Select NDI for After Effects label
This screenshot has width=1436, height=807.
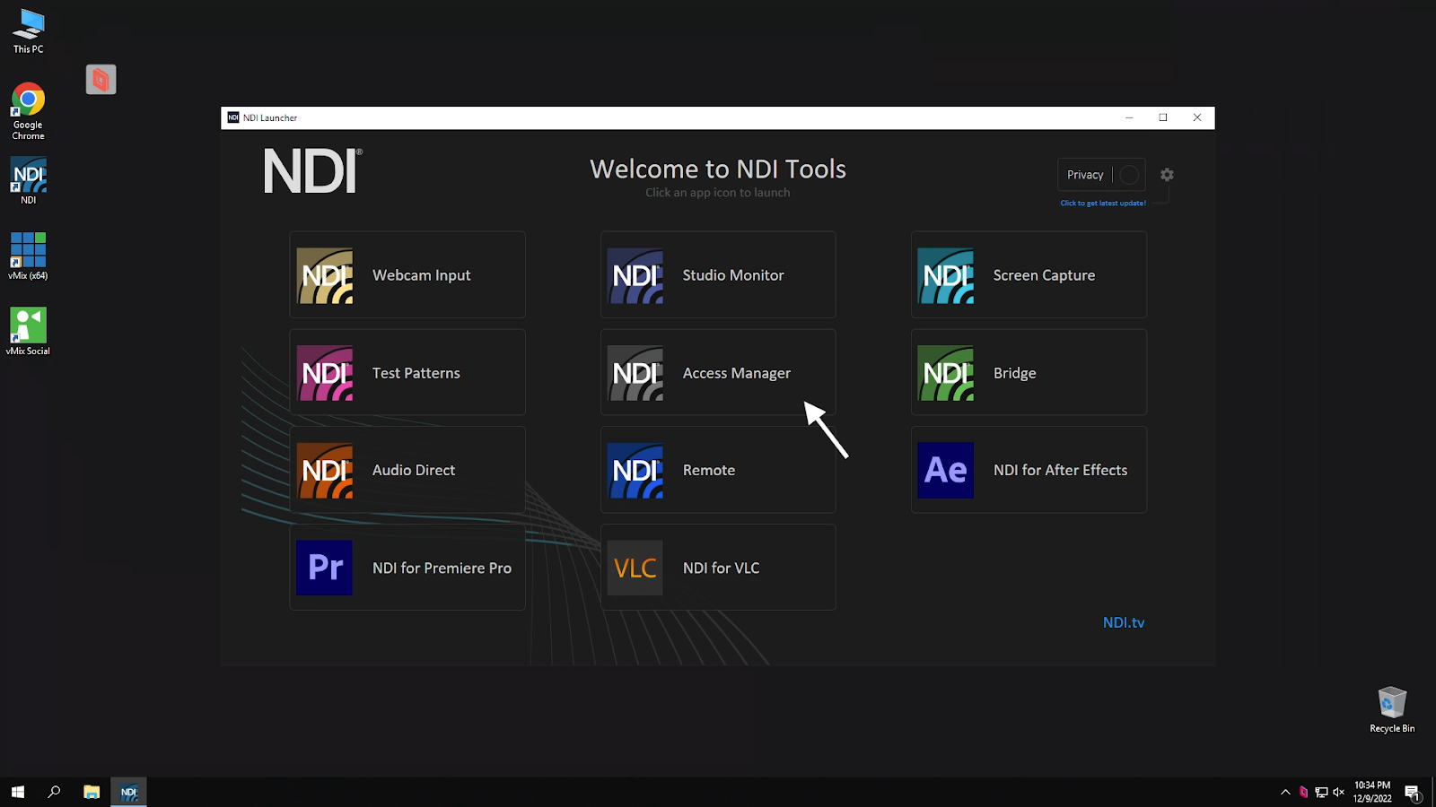[1060, 470]
